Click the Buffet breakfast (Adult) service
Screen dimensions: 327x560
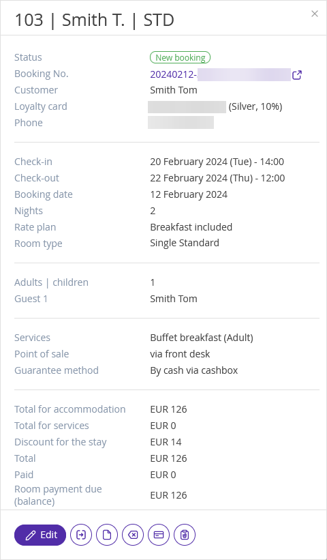pyautogui.click(x=202, y=338)
